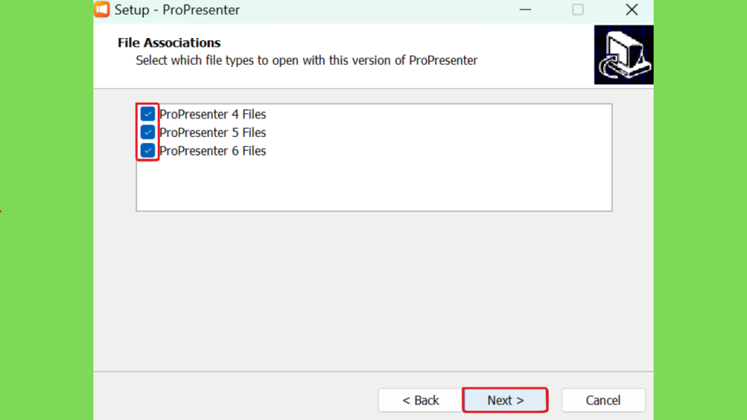Screen dimensions: 747x420
Task: Click the 'File Associations' heading
Action: 169,43
